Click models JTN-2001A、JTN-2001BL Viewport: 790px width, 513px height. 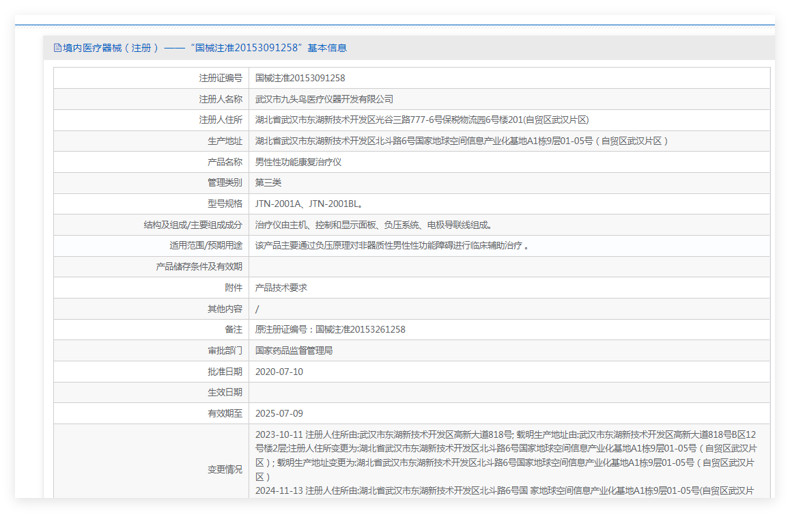[x=309, y=204]
